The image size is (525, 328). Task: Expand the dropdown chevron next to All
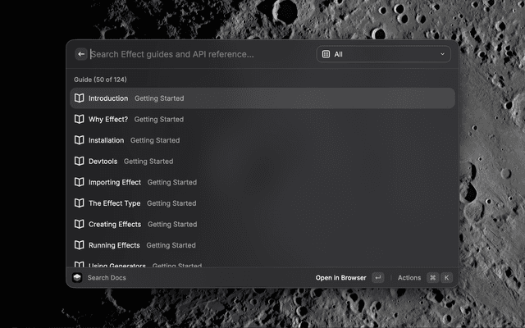[442, 54]
